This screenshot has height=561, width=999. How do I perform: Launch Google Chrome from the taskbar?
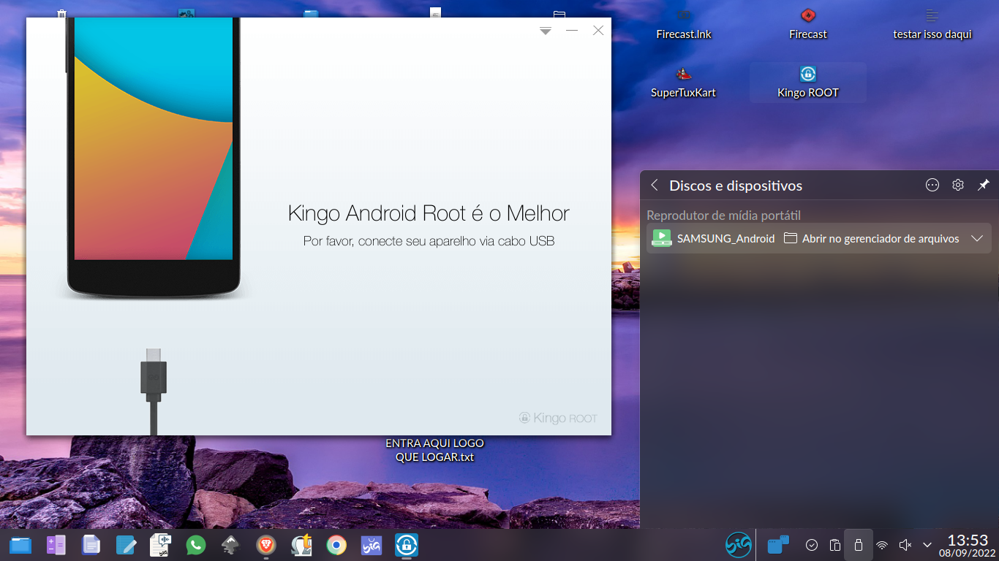[336, 545]
